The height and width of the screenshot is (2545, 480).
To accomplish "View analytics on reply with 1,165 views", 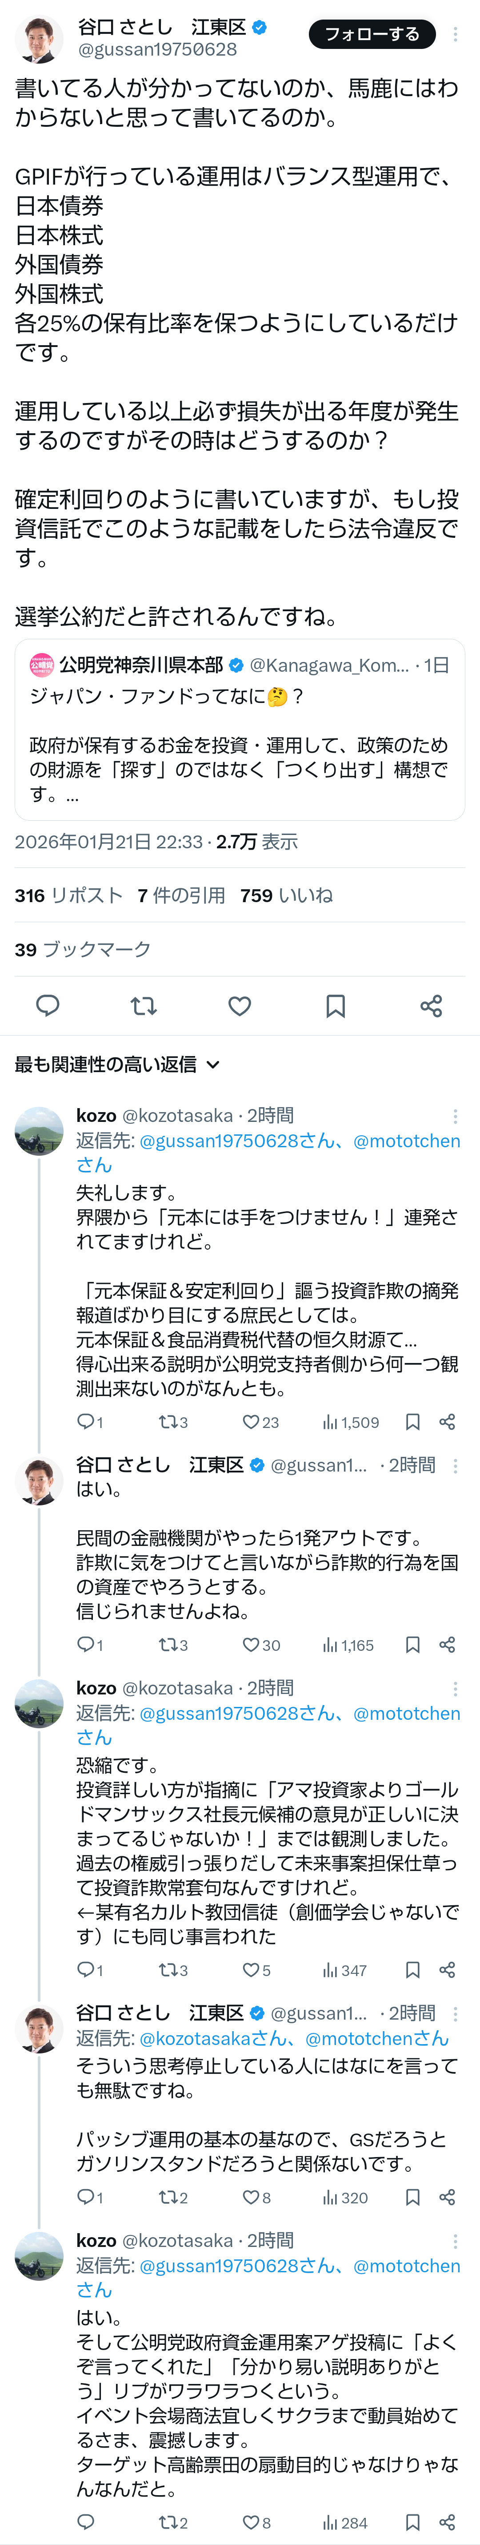I will [348, 1645].
